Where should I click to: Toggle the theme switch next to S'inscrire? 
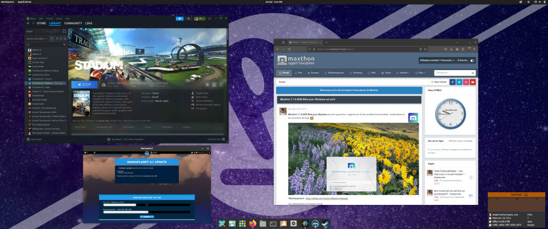pos(472,60)
